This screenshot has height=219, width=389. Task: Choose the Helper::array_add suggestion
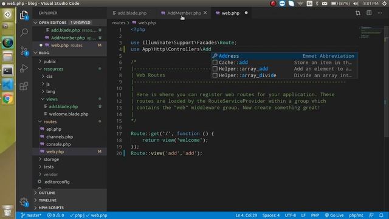pyautogui.click(x=284, y=69)
